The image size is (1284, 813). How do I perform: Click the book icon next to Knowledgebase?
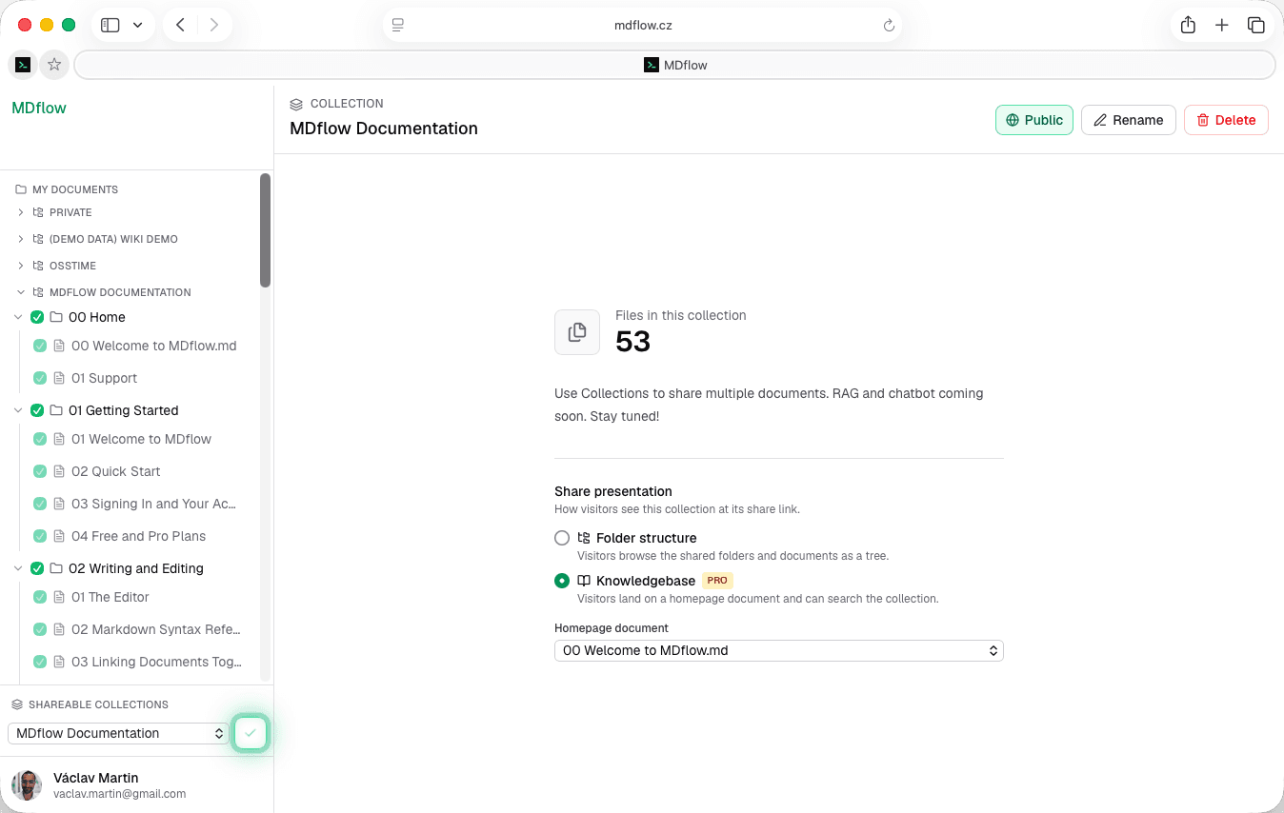point(584,581)
